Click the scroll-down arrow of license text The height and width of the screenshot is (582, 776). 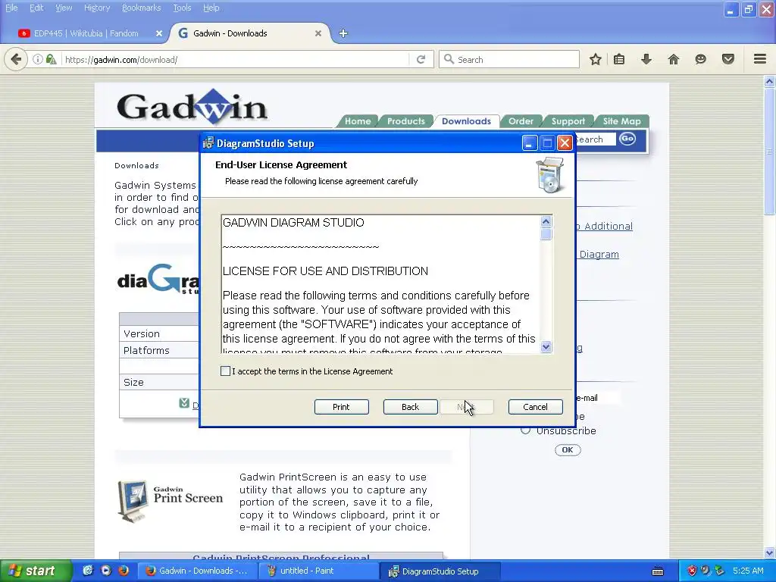coord(546,346)
